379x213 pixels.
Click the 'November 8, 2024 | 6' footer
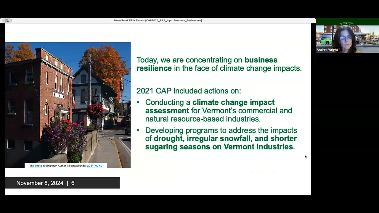pos(62,183)
